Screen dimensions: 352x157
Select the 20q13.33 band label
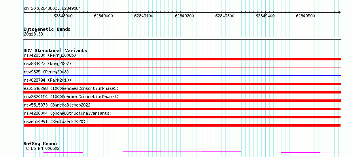33,34
